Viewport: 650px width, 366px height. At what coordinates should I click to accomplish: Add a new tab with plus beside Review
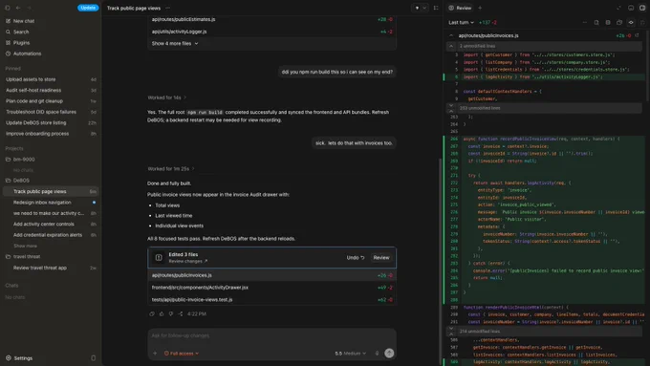pos(480,8)
